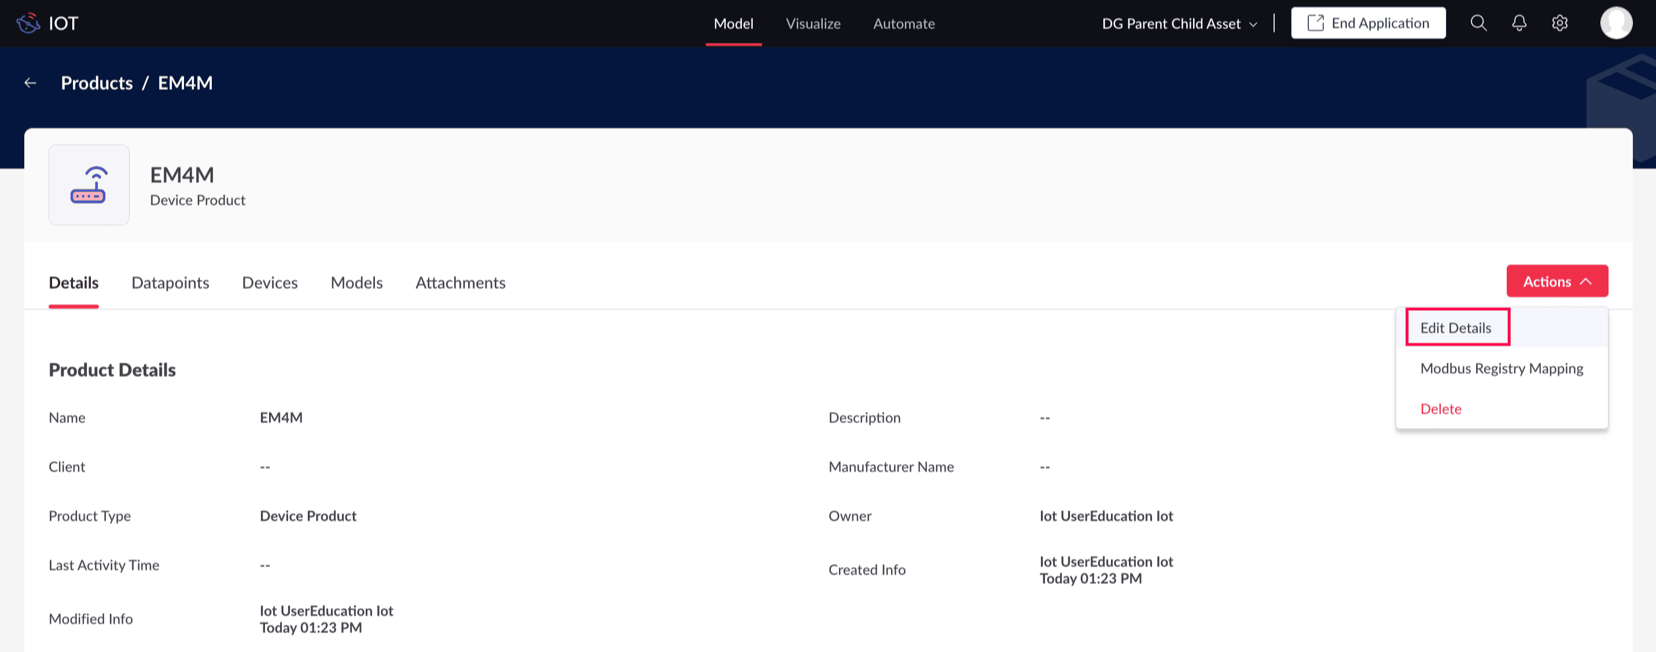This screenshot has height=652, width=1656.
Task: Go back using the left arrow
Action: [x=30, y=83]
